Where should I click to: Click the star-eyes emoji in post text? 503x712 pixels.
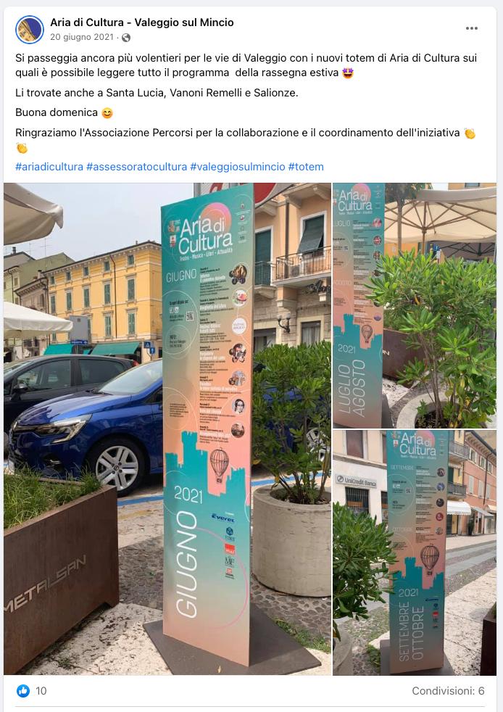coord(348,73)
